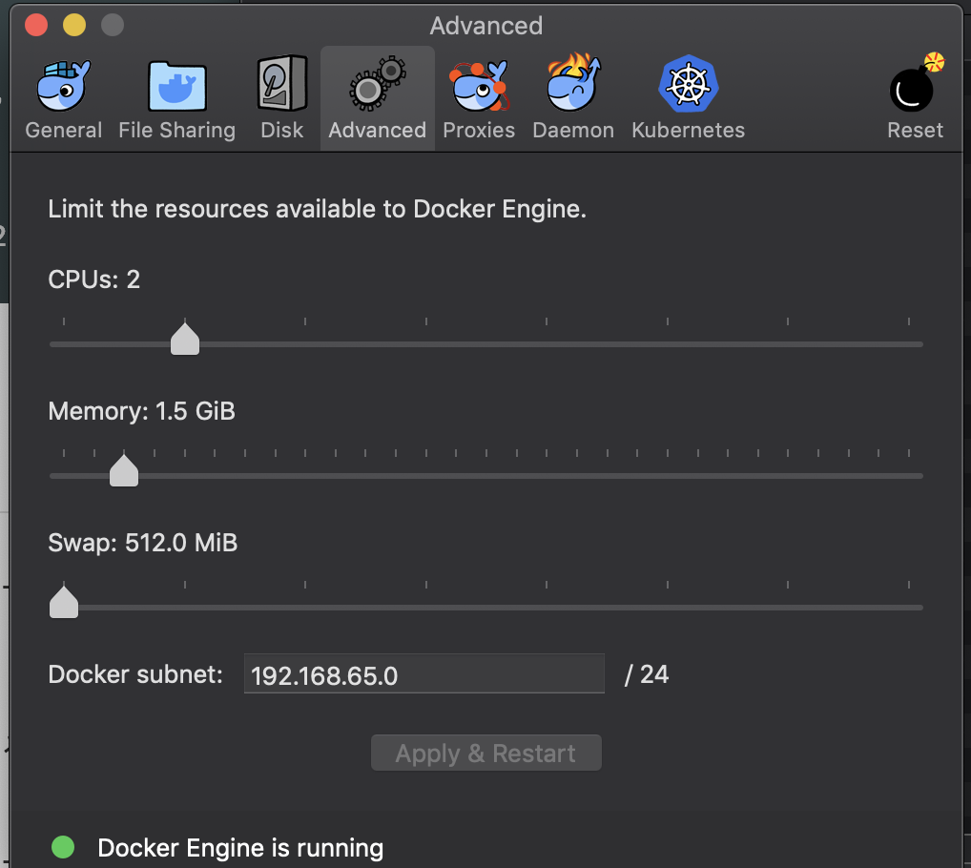Click the Advanced window title
Screen dimensions: 971x868
point(485,26)
